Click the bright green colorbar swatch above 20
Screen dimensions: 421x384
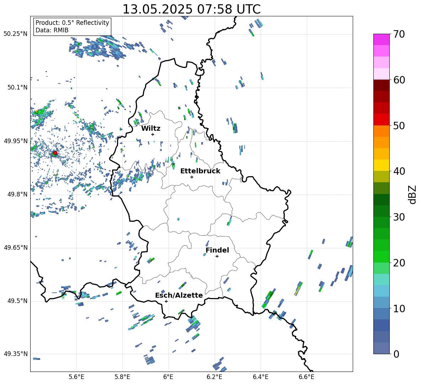click(381, 256)
